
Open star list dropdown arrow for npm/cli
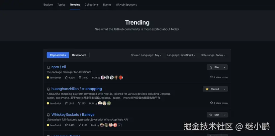pyautogui.click(x=225, y=67)
